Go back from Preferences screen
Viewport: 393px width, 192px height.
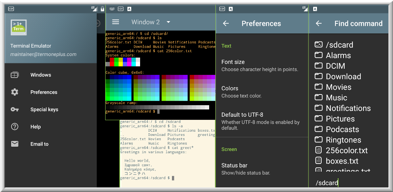226,23
